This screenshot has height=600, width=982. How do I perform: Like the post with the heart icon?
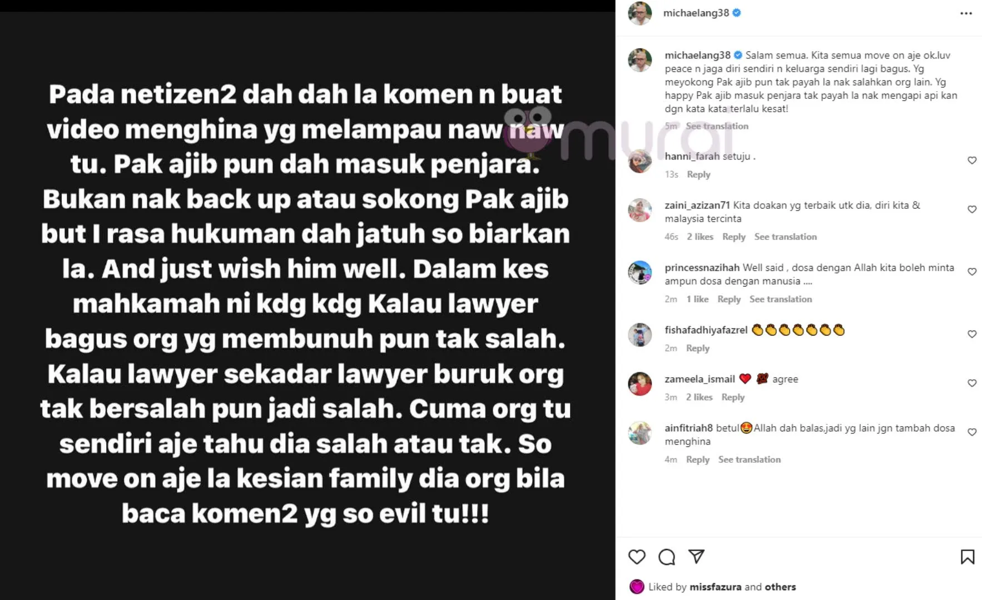[637, 557]
